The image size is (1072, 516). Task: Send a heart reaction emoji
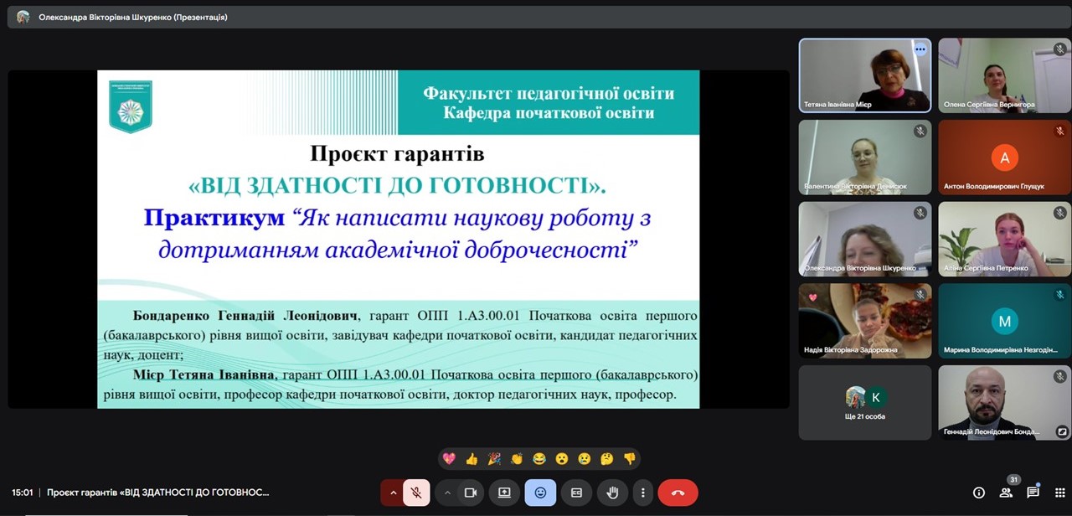(450, 458)
